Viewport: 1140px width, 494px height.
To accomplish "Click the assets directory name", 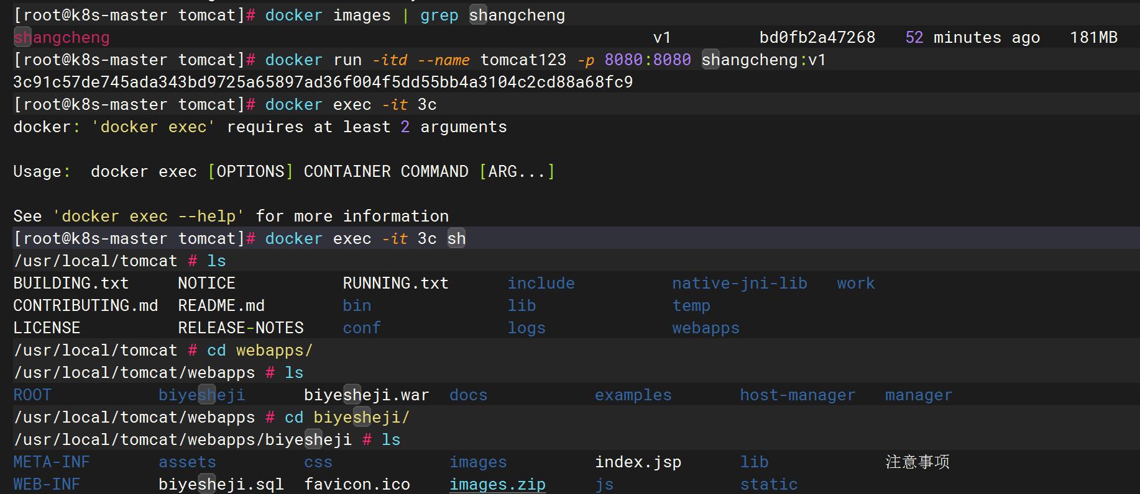I will (188, 462).
